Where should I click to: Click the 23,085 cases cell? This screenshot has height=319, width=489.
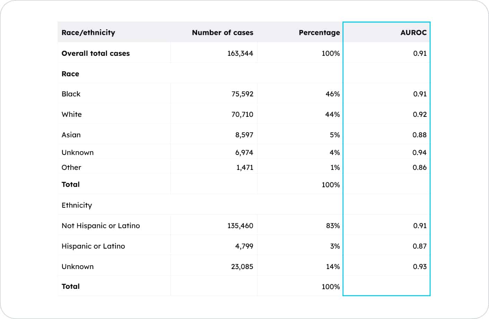coord(242,267)
